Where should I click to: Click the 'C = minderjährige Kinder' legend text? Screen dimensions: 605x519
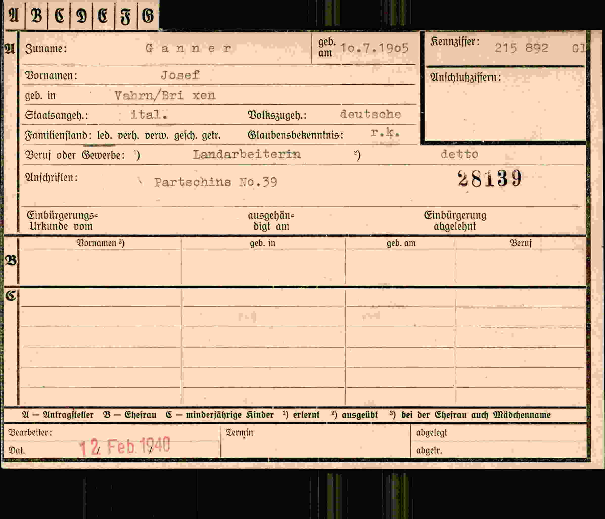point(220,415)
